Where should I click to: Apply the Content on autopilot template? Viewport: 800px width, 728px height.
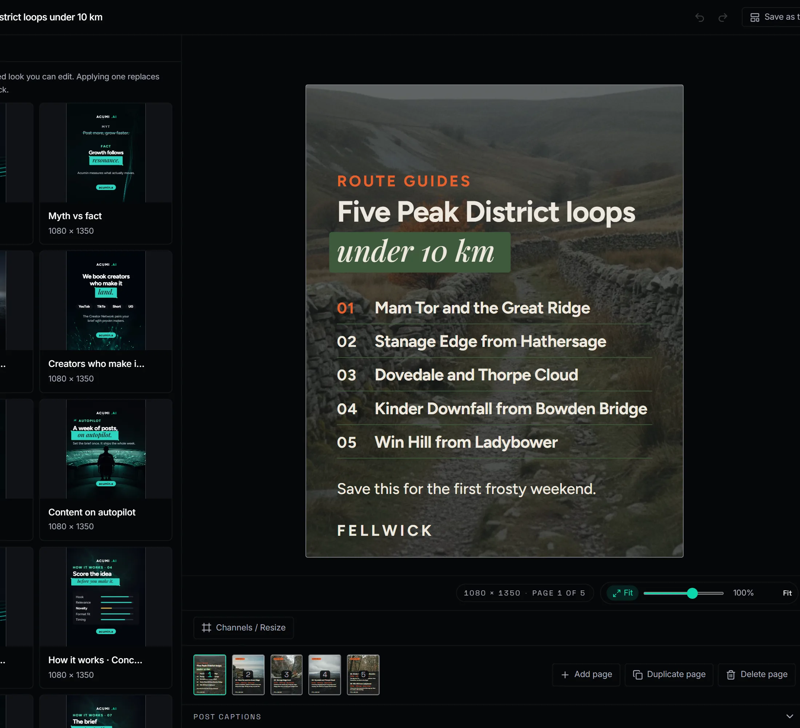105,470
